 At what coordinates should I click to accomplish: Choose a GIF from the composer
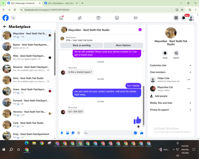(79, 133)
